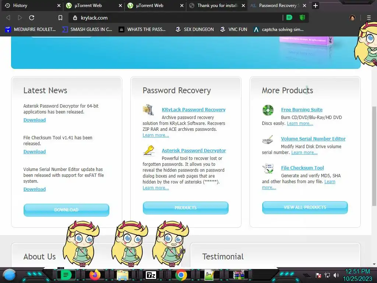Click Learn more for File Checksum Tool
This screenshot has height=283, width=377.
point(330,182)
